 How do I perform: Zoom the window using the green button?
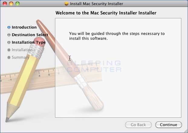[x=18, y=4]
